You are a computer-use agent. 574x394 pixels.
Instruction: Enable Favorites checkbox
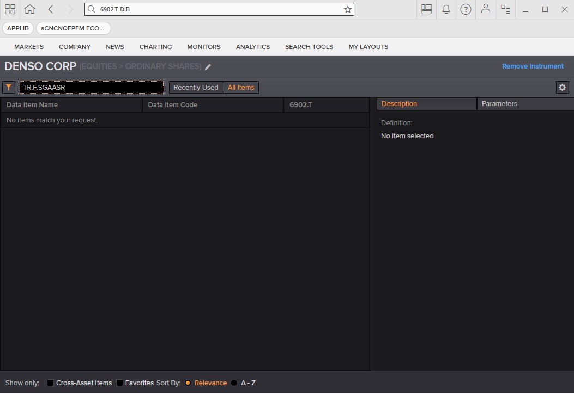pos(120,383)
